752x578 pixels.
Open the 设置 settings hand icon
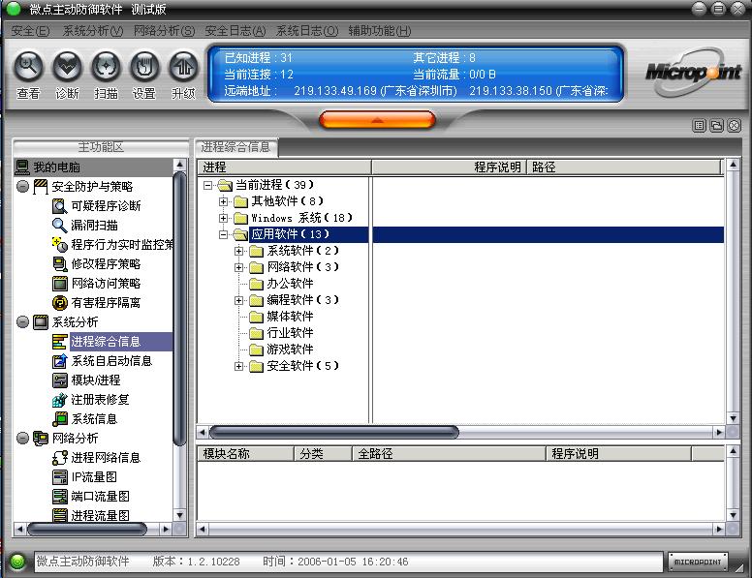pos(144,66)
